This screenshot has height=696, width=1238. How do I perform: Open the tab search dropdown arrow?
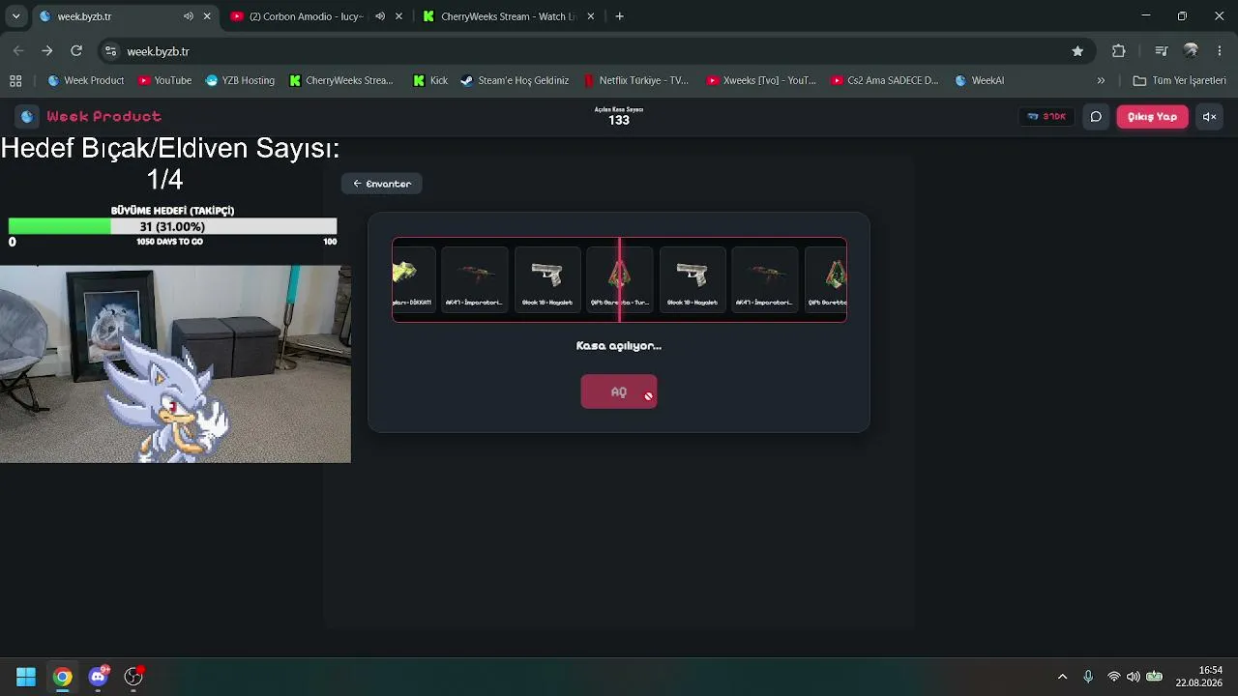point(15,16)
